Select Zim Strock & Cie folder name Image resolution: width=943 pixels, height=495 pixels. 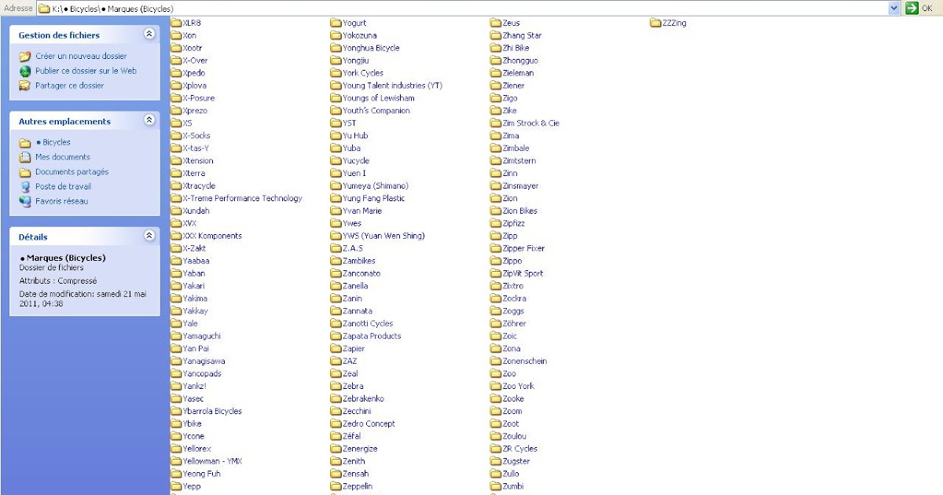pos(531,123)
